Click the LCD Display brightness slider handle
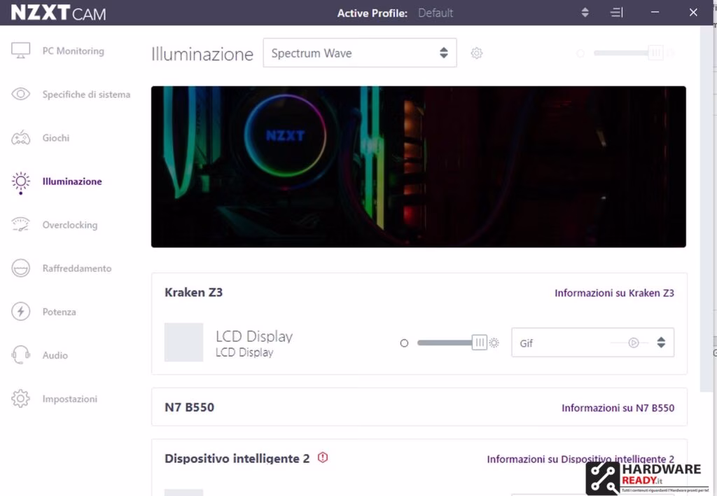The height and width of the screenshot is (496, 717). coord(479,343)
